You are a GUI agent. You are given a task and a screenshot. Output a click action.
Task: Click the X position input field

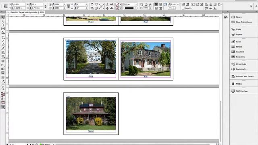(x=19, y=4)
